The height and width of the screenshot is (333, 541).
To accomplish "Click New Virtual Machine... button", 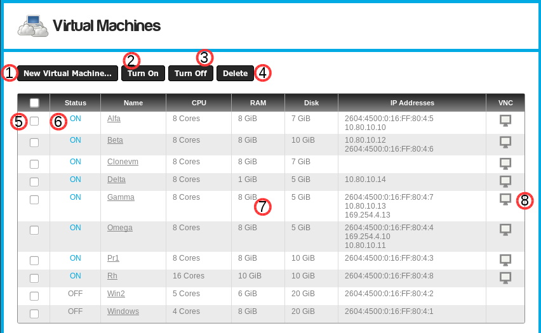I will 67,74.
